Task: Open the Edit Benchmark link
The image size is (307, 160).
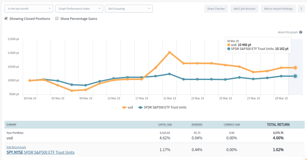Action: 16,147
